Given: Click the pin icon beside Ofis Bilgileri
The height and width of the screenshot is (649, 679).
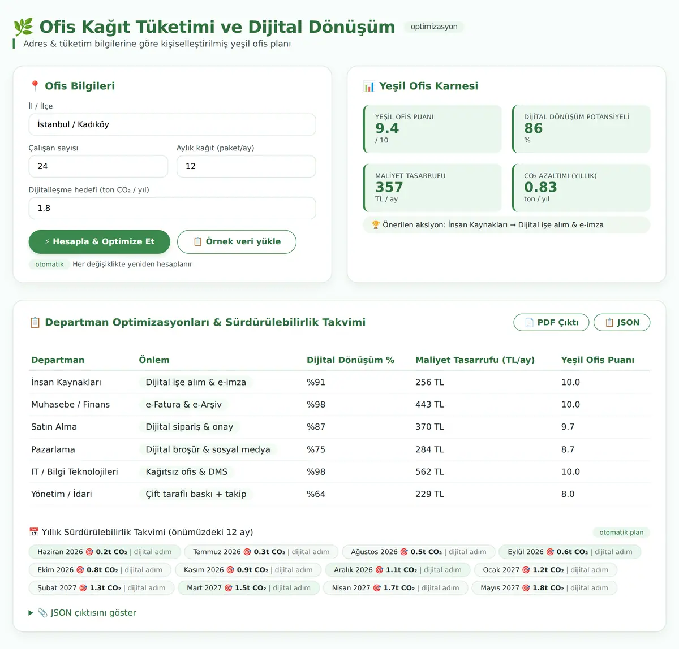Looking at the screenshot, I should [35, 86].
